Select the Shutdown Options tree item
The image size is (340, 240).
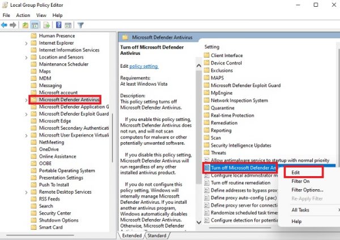(58, 220)
